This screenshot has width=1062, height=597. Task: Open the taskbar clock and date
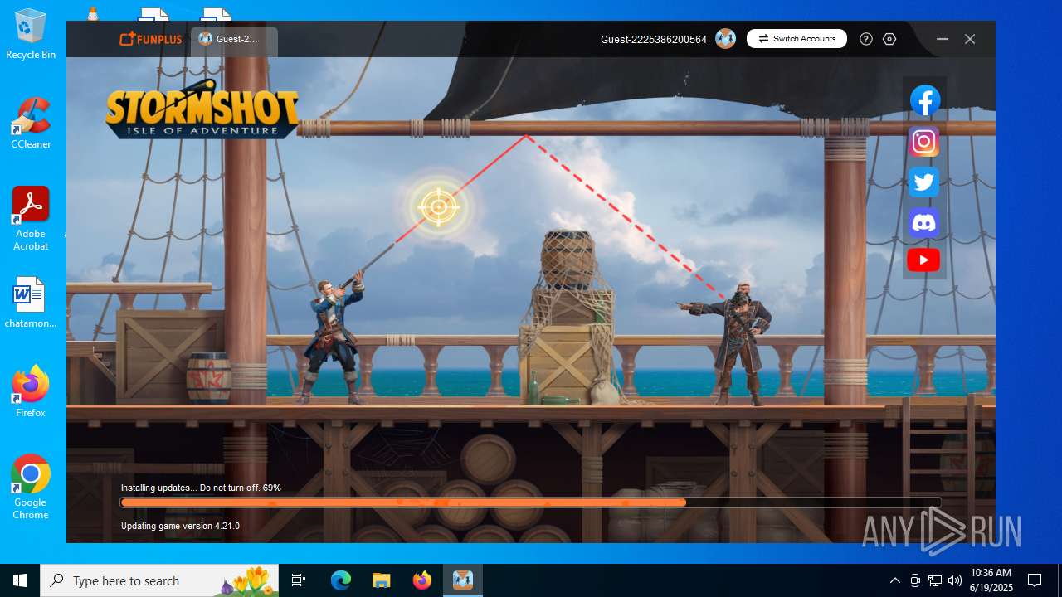pyautogui.click(x=991, y=580)
